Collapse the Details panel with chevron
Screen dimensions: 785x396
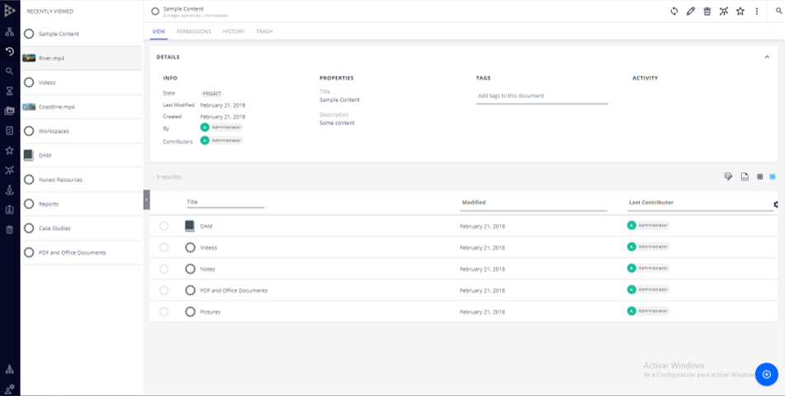[767, 57]
